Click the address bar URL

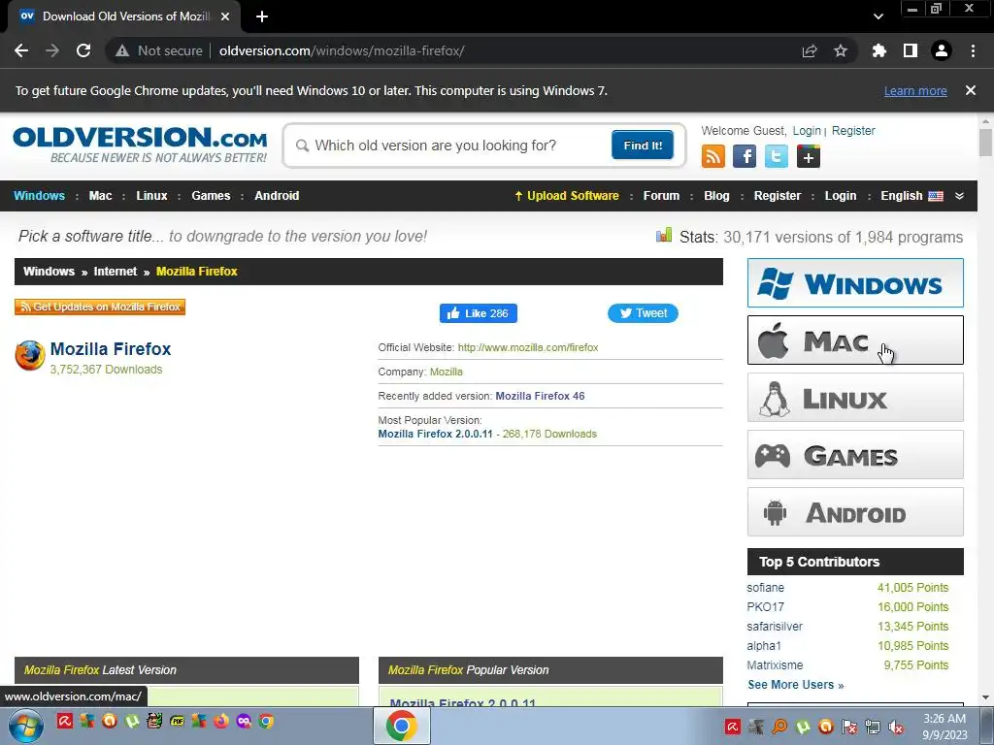[x=342, y=50]
